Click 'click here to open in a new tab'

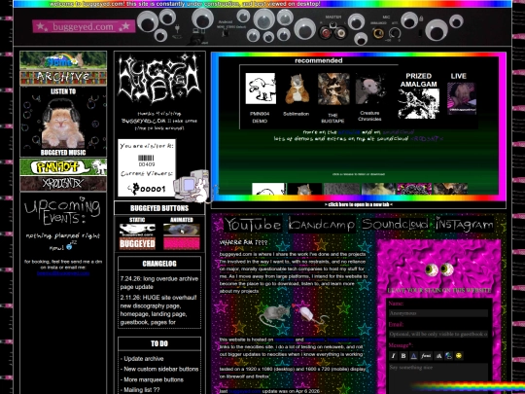point(358,204)
